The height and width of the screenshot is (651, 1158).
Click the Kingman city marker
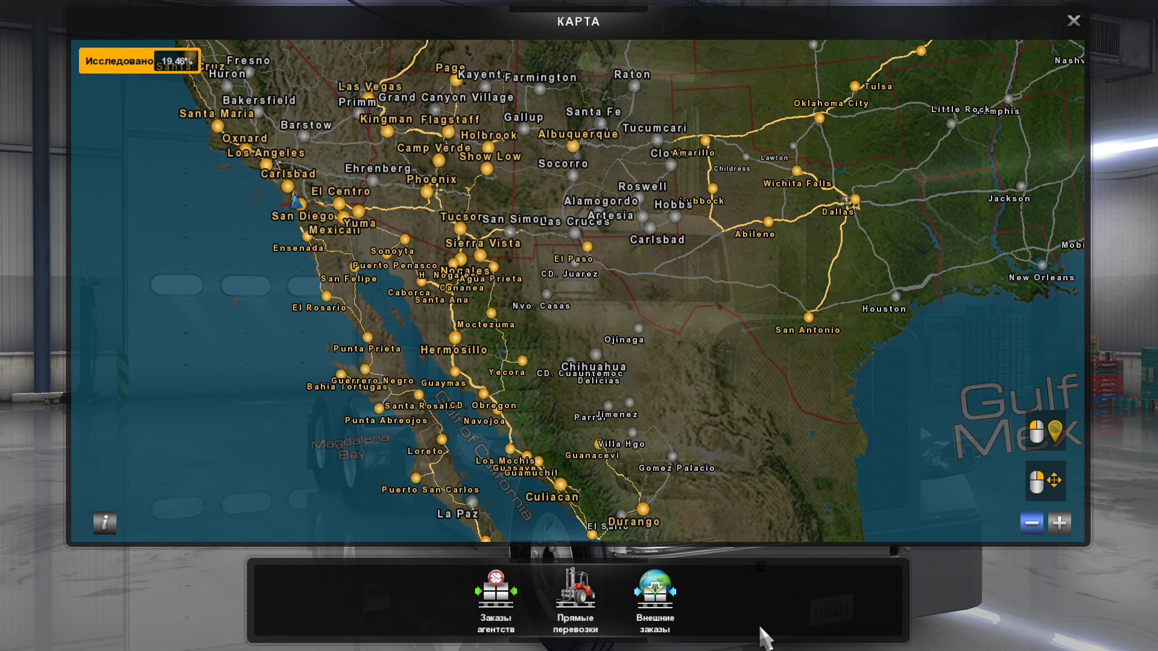(388, 131)
